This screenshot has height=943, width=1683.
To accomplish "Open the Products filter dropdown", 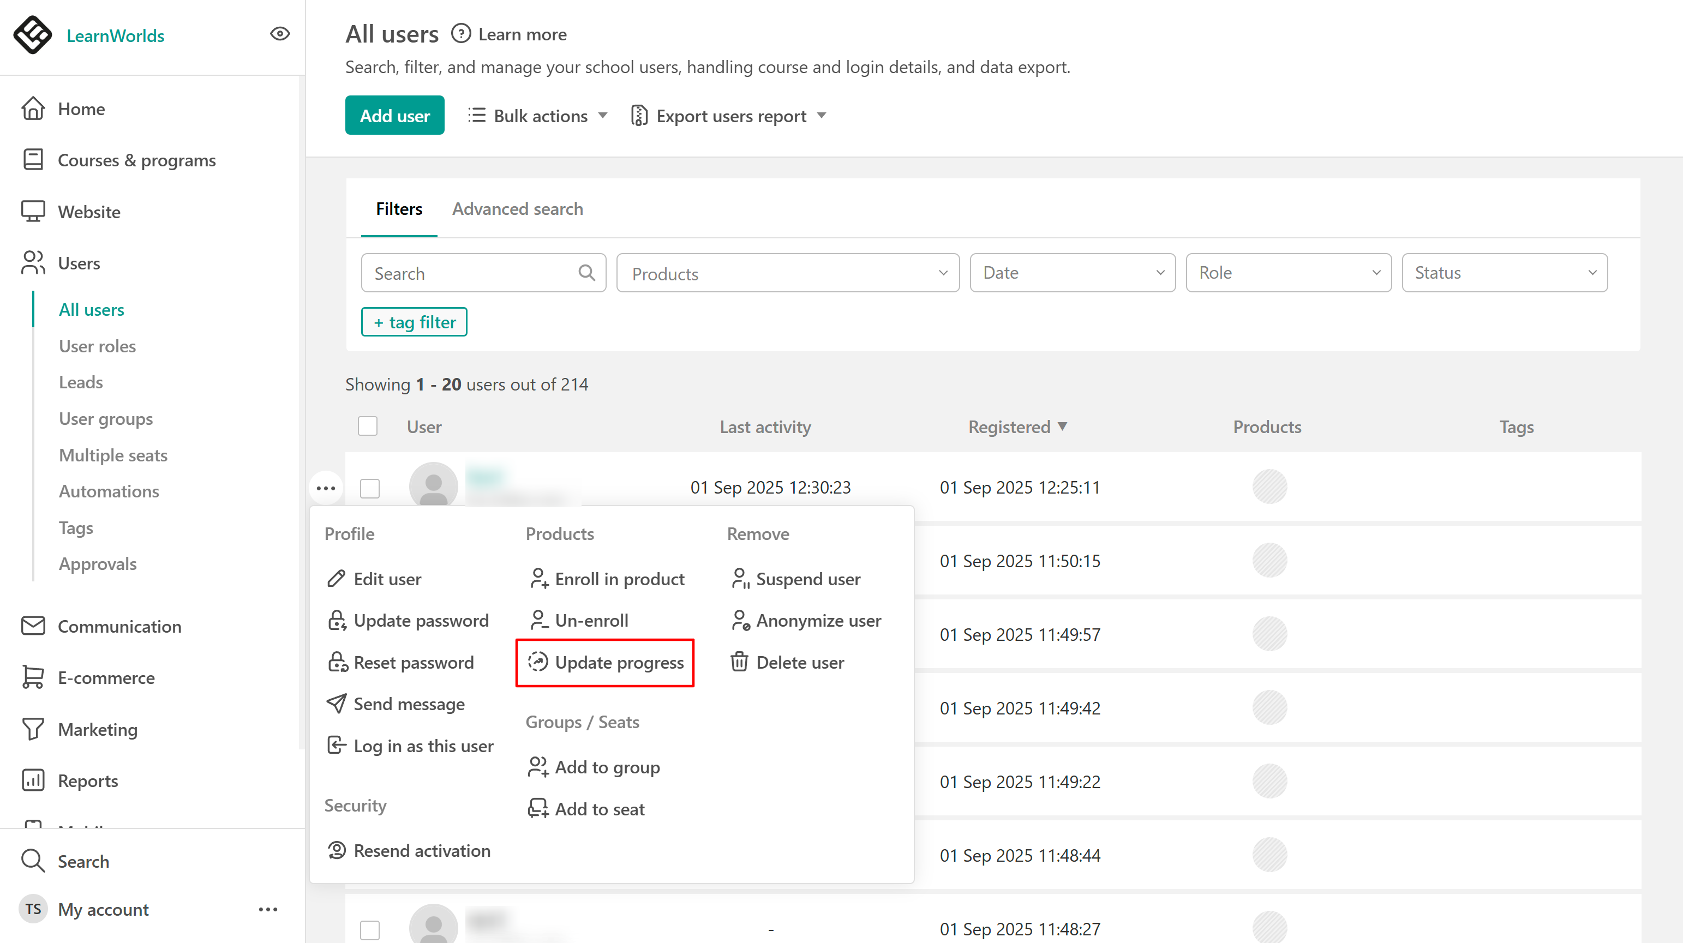I will [x=787, y=273].
